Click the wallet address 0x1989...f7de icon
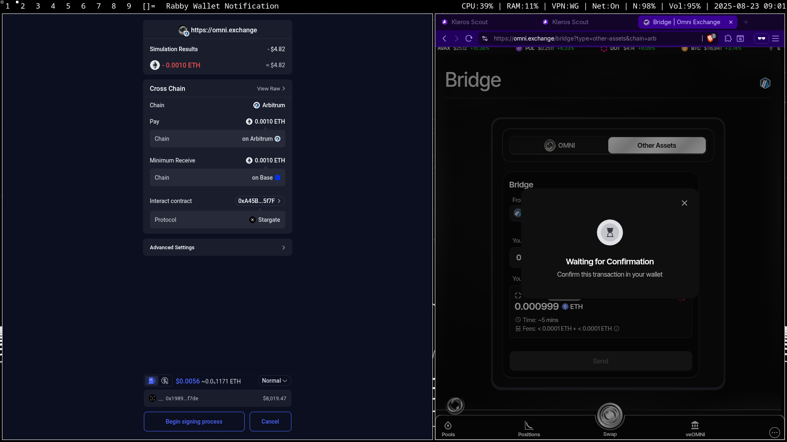Viewport: 787px width, 442px height. 152,398
